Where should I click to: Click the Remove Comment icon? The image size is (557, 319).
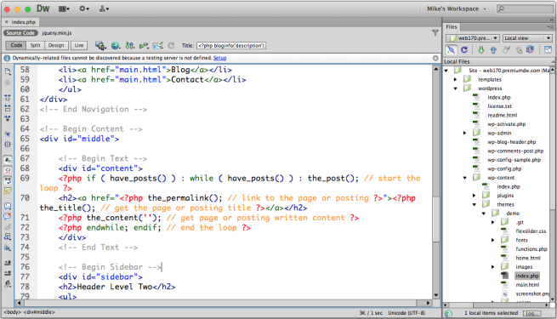(x=8, y=216)
